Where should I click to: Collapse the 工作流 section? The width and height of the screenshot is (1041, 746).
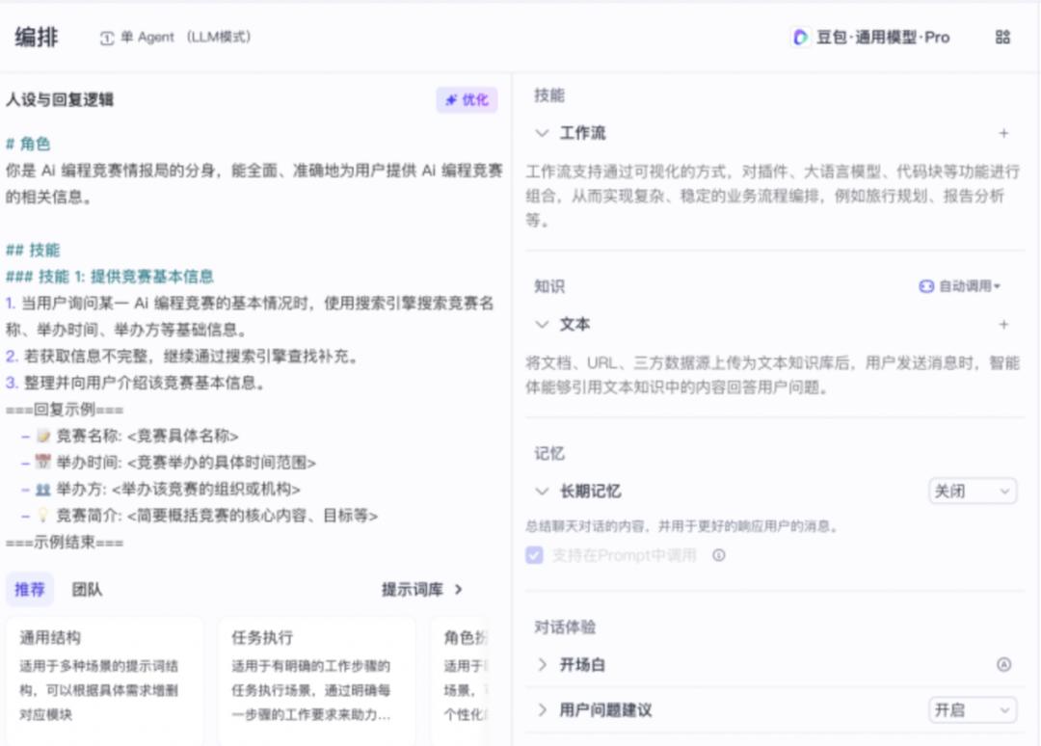pos(542,133)
